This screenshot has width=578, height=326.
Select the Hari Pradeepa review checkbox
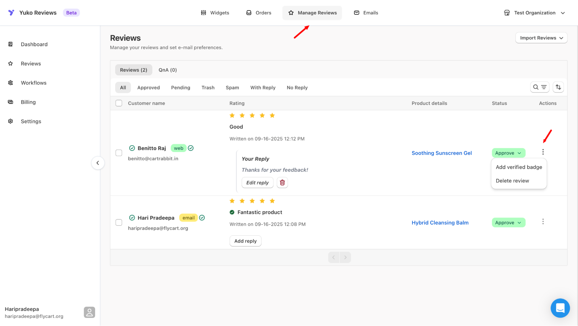[119, 223]
